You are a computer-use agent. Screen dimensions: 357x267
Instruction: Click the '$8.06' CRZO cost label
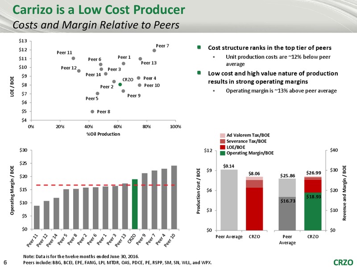(x=254, y=174)
